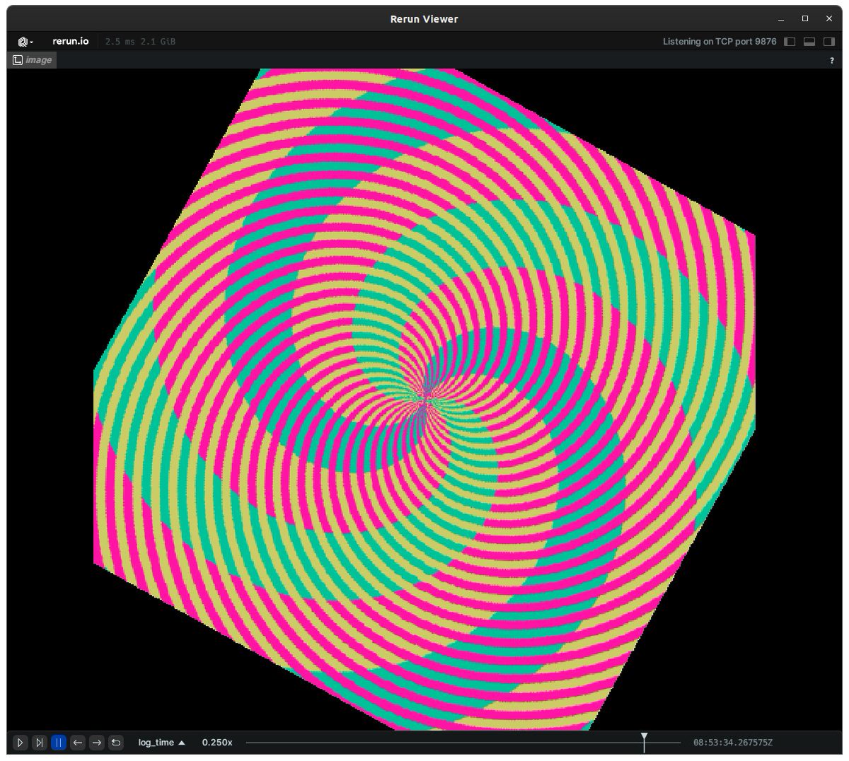Toggle the left blueprint panel
849x761 pixels.
pos(790,42)
